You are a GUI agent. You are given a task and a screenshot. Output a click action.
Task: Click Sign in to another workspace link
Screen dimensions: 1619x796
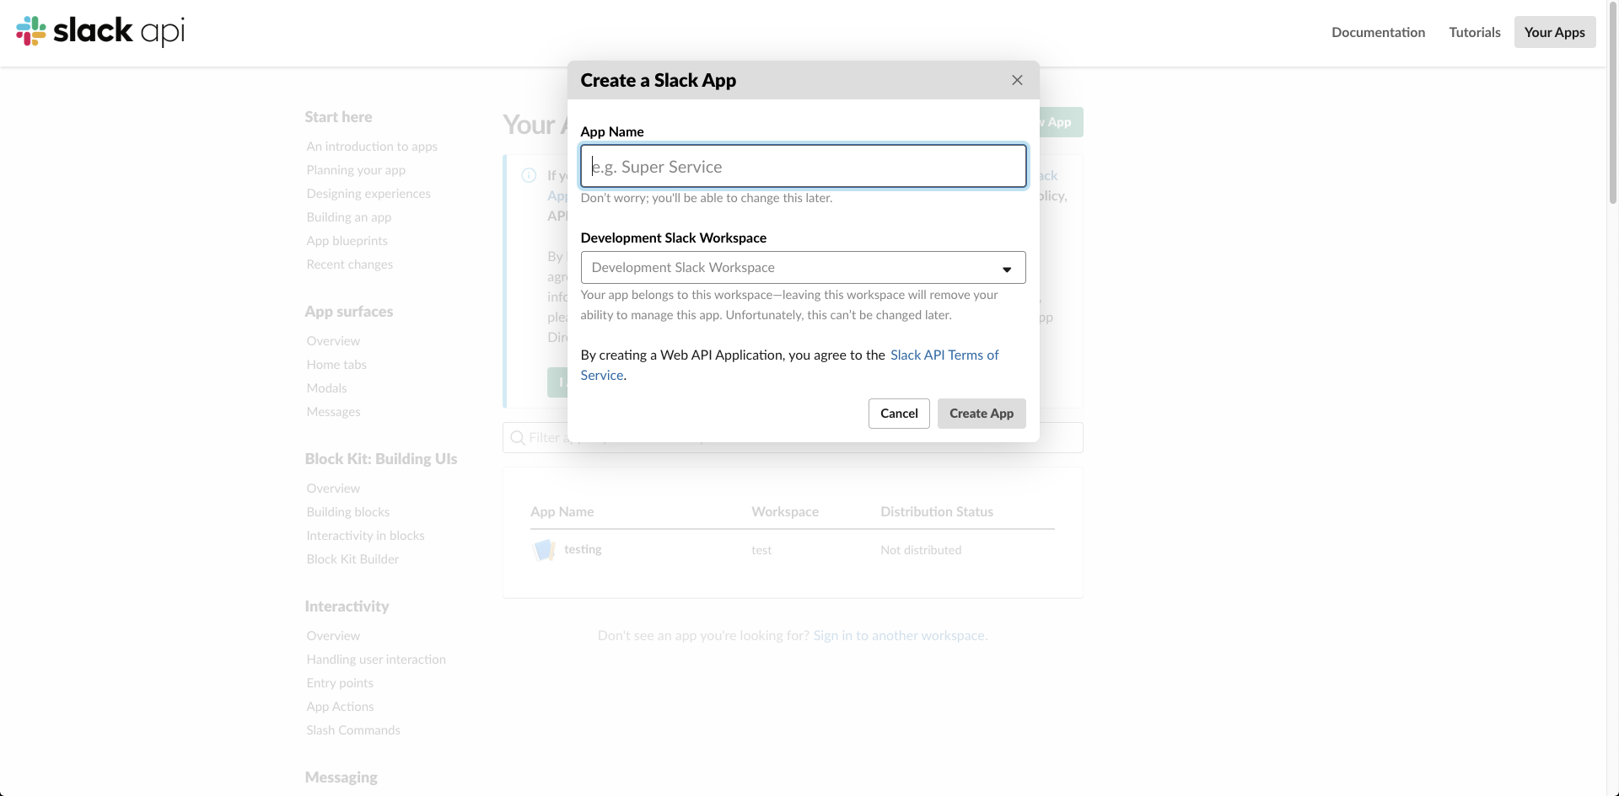pyautogui.click(x=899, y=636)
